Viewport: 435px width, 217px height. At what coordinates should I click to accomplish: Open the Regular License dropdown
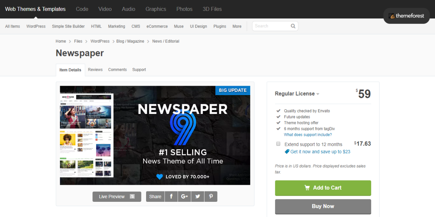(x=297, y=94)
